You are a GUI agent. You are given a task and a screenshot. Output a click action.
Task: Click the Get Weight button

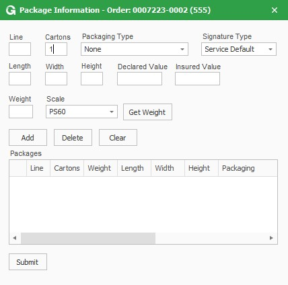(147, 112)
